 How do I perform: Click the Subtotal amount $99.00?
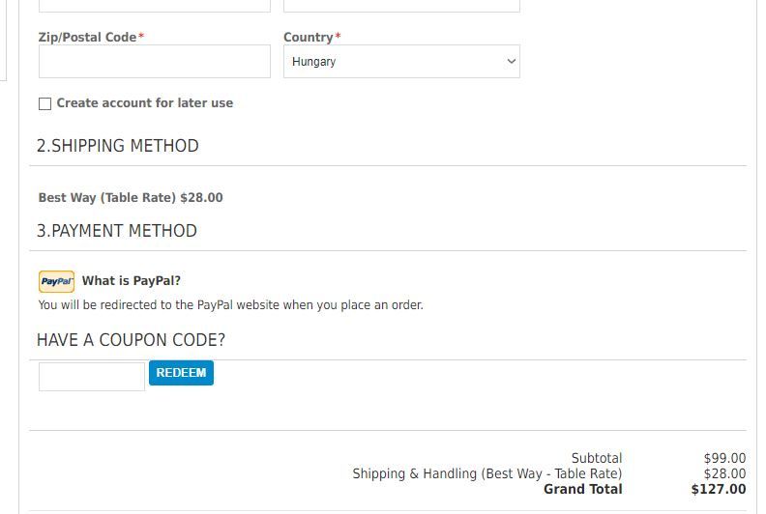pyautogui.click(x=724, y=458)
